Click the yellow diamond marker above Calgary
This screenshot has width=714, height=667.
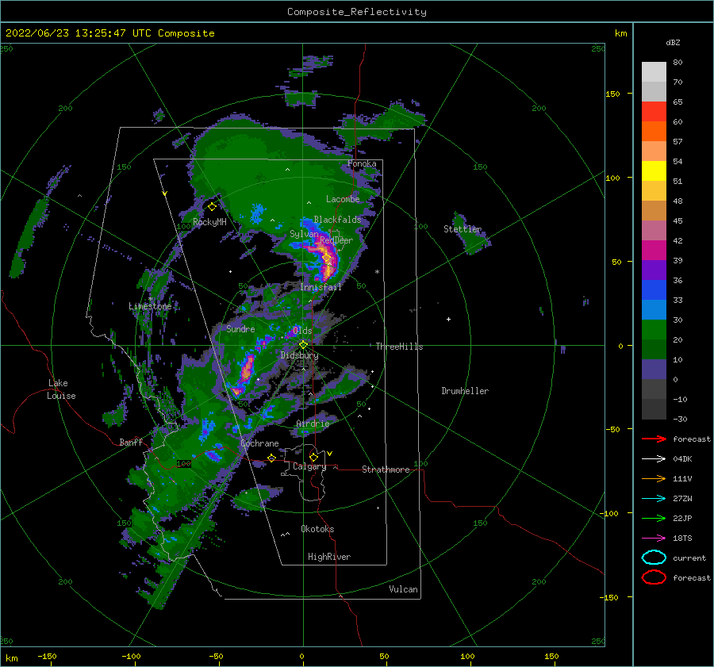[313, 457]
